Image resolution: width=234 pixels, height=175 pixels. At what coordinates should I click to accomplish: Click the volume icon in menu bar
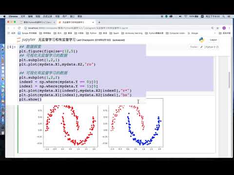tap(180, 17)
